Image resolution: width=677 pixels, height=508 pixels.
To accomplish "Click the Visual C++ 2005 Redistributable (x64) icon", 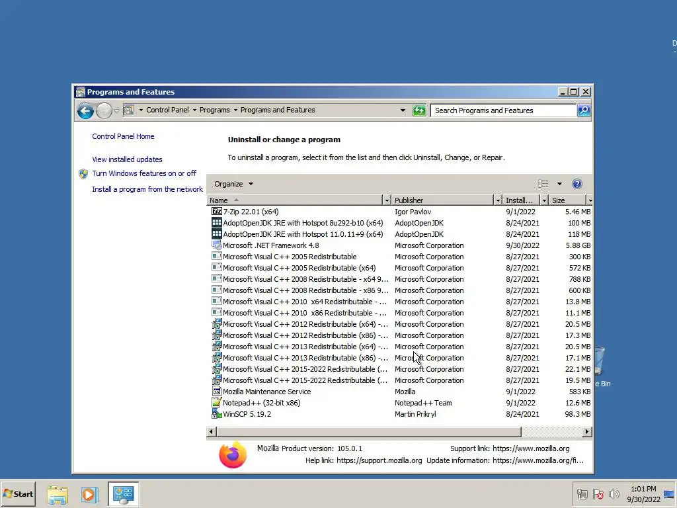I will [216, 267].
